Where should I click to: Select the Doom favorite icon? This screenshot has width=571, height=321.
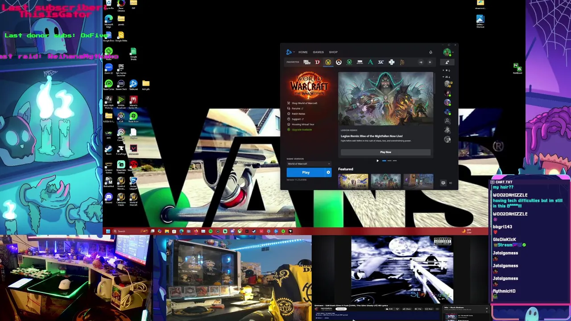360,62
